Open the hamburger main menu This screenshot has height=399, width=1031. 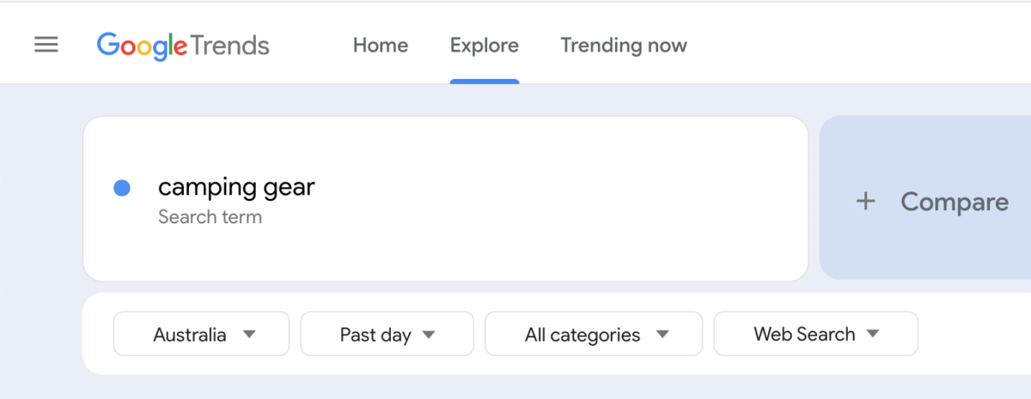point(46,45)
